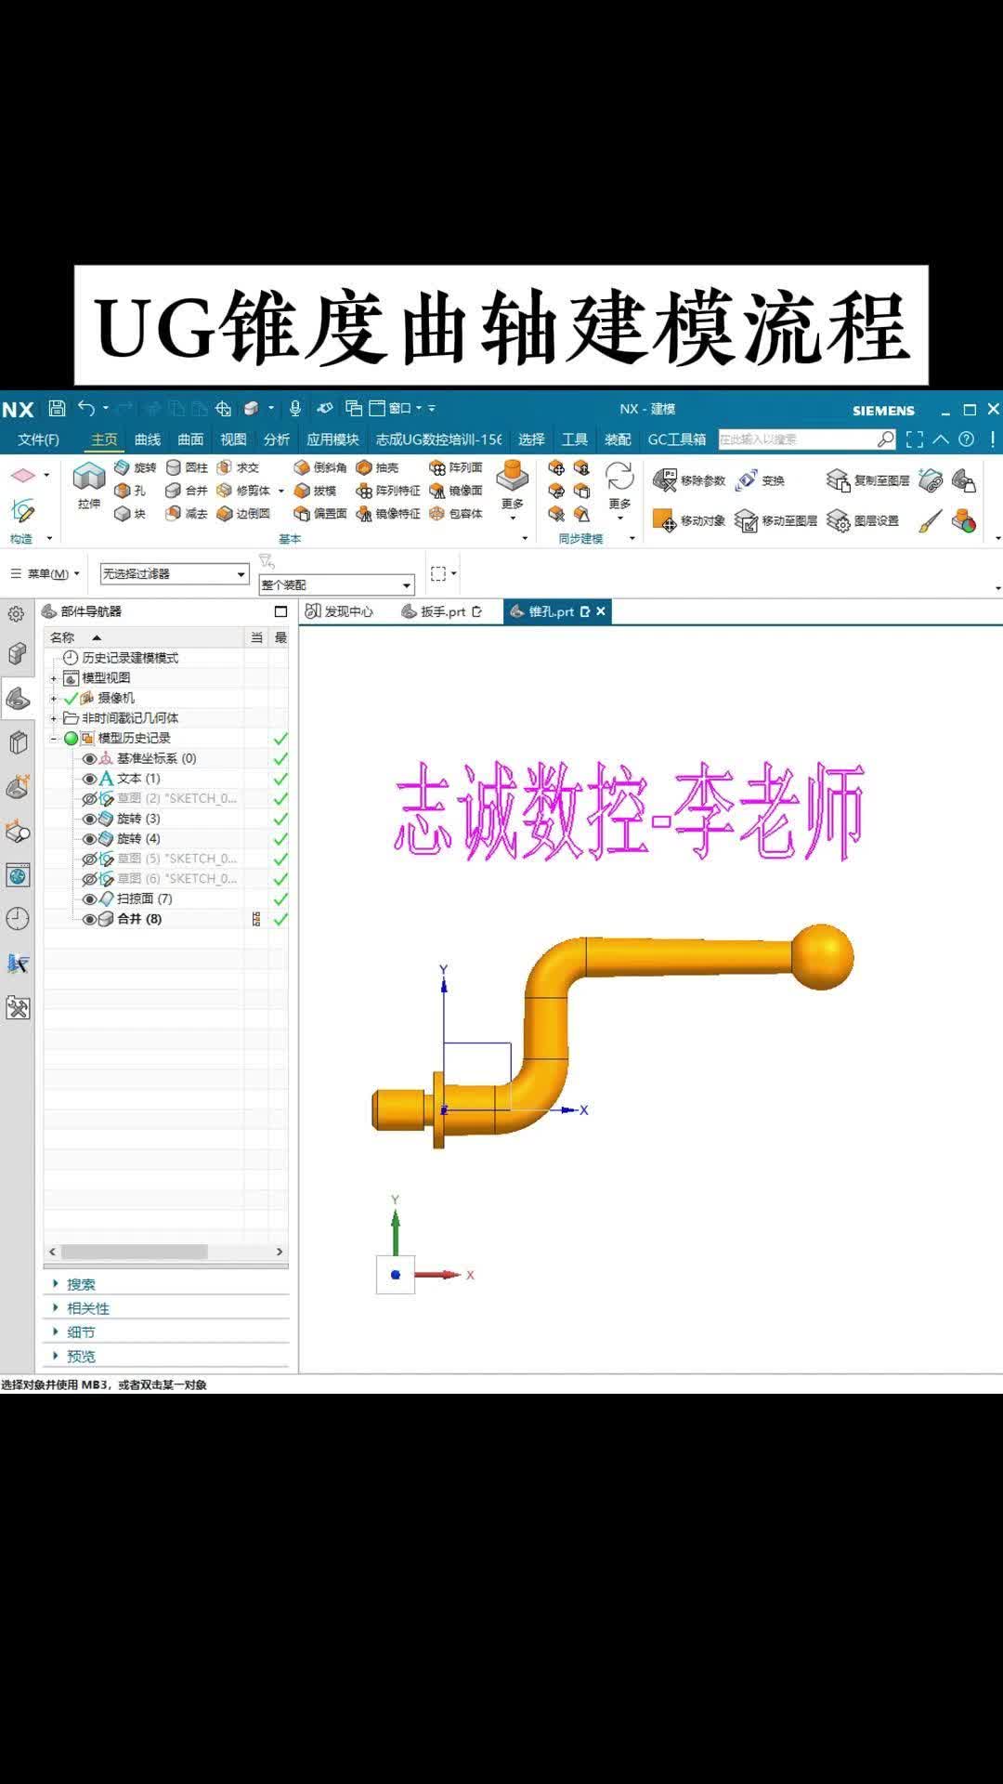Hide the 文本 (1) feature eye
This screenshot has height=1784, width=1003.
click(90, 779)
